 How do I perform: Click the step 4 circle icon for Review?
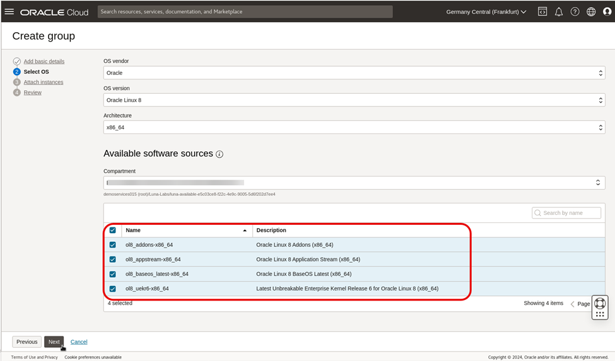(17, 93)
